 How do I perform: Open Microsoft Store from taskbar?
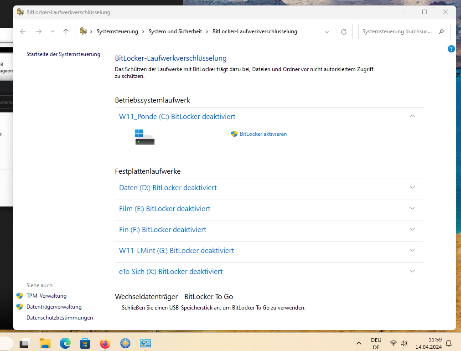coord(85,343)
